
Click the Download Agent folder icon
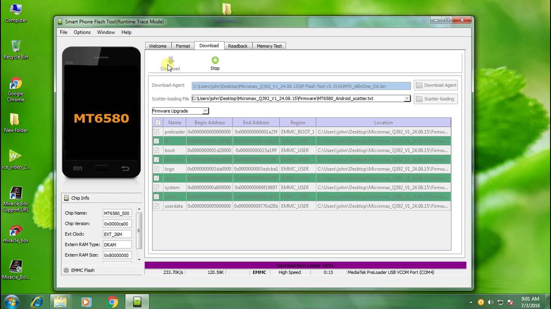click(419, 85)
